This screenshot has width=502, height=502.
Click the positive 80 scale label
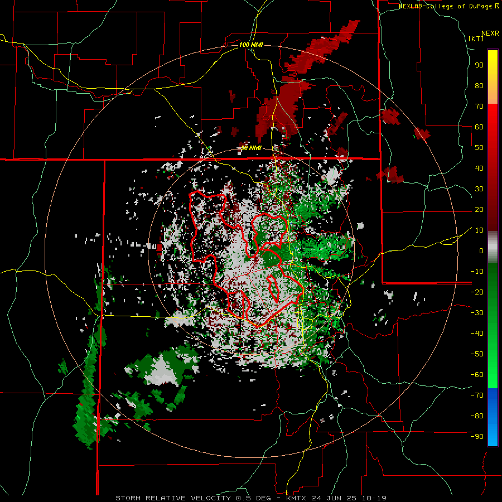[479, 86]
